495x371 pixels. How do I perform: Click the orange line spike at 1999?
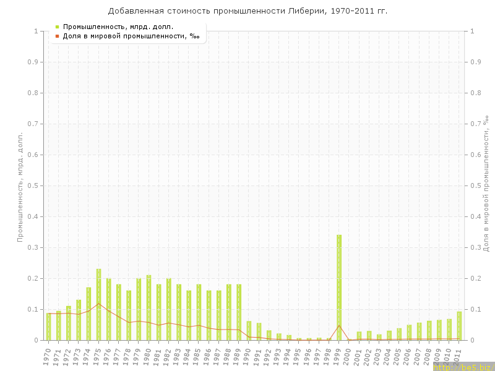[x=339, y=325]
